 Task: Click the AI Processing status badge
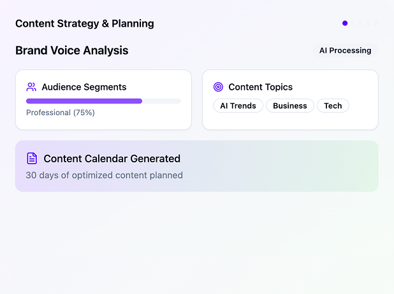click(345, 50)
